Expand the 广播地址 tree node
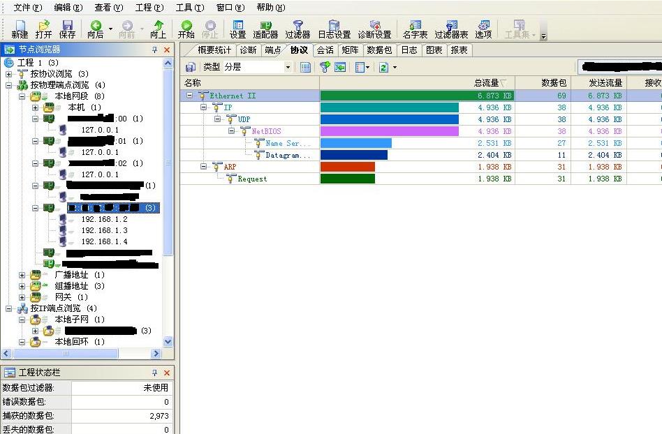Viewport: 662px width, 434px height. click(x=22, y=275)
